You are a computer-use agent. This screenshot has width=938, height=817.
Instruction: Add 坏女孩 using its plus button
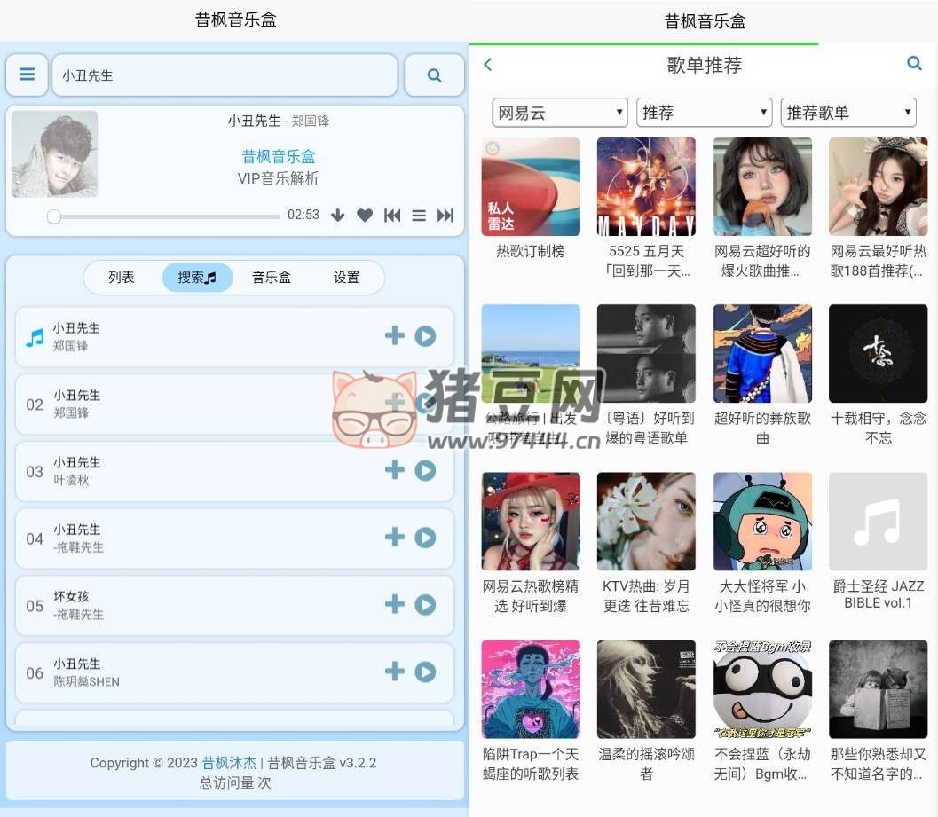(394, 604)
